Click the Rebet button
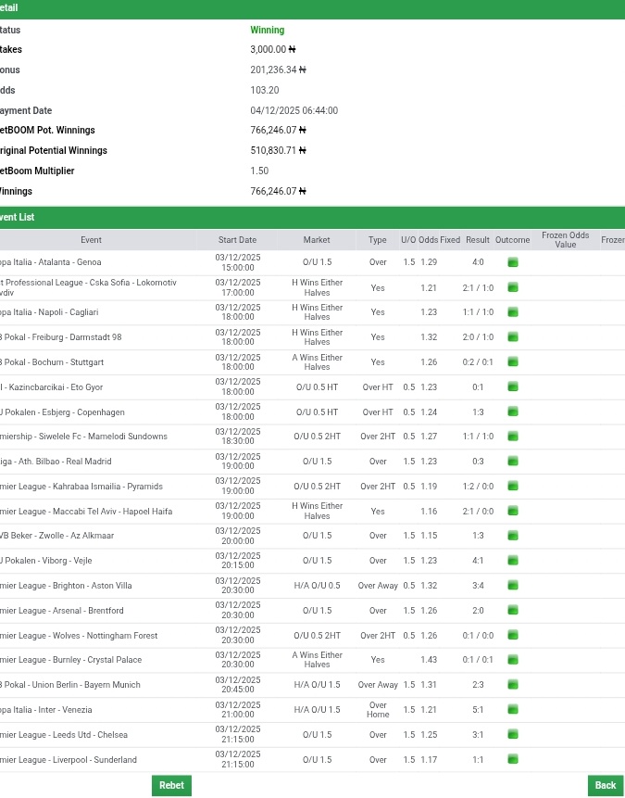This screenshot has height=798, width=625. 171,785
